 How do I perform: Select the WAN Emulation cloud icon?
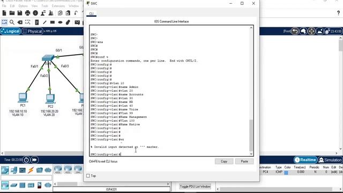(48, 185)
